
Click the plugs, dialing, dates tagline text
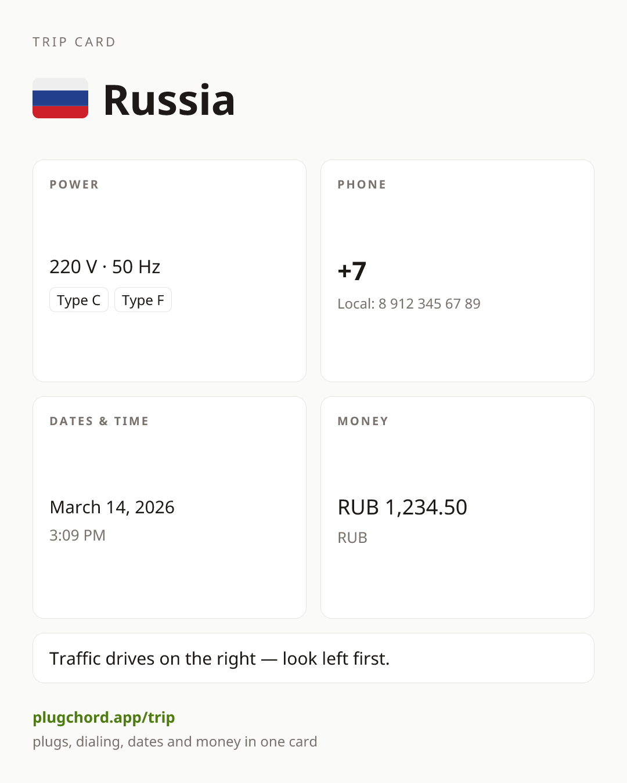(175, 742)
